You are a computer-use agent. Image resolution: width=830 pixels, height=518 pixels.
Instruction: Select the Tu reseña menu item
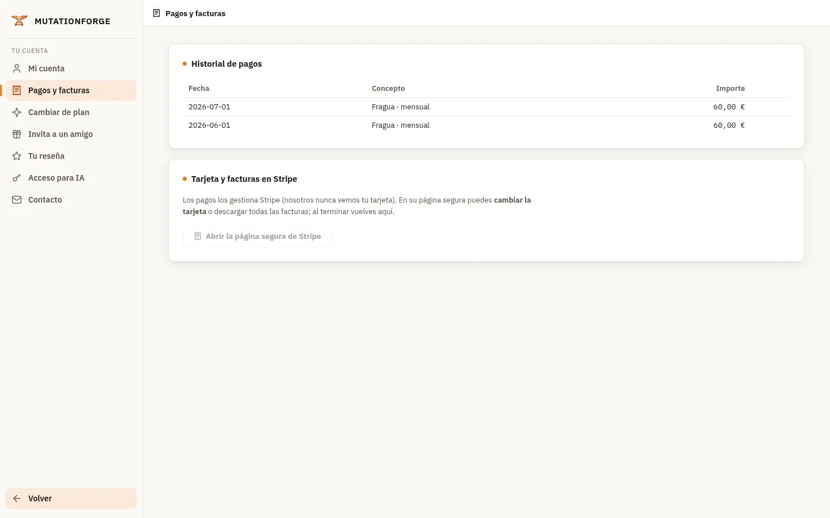tap(71, 156)
